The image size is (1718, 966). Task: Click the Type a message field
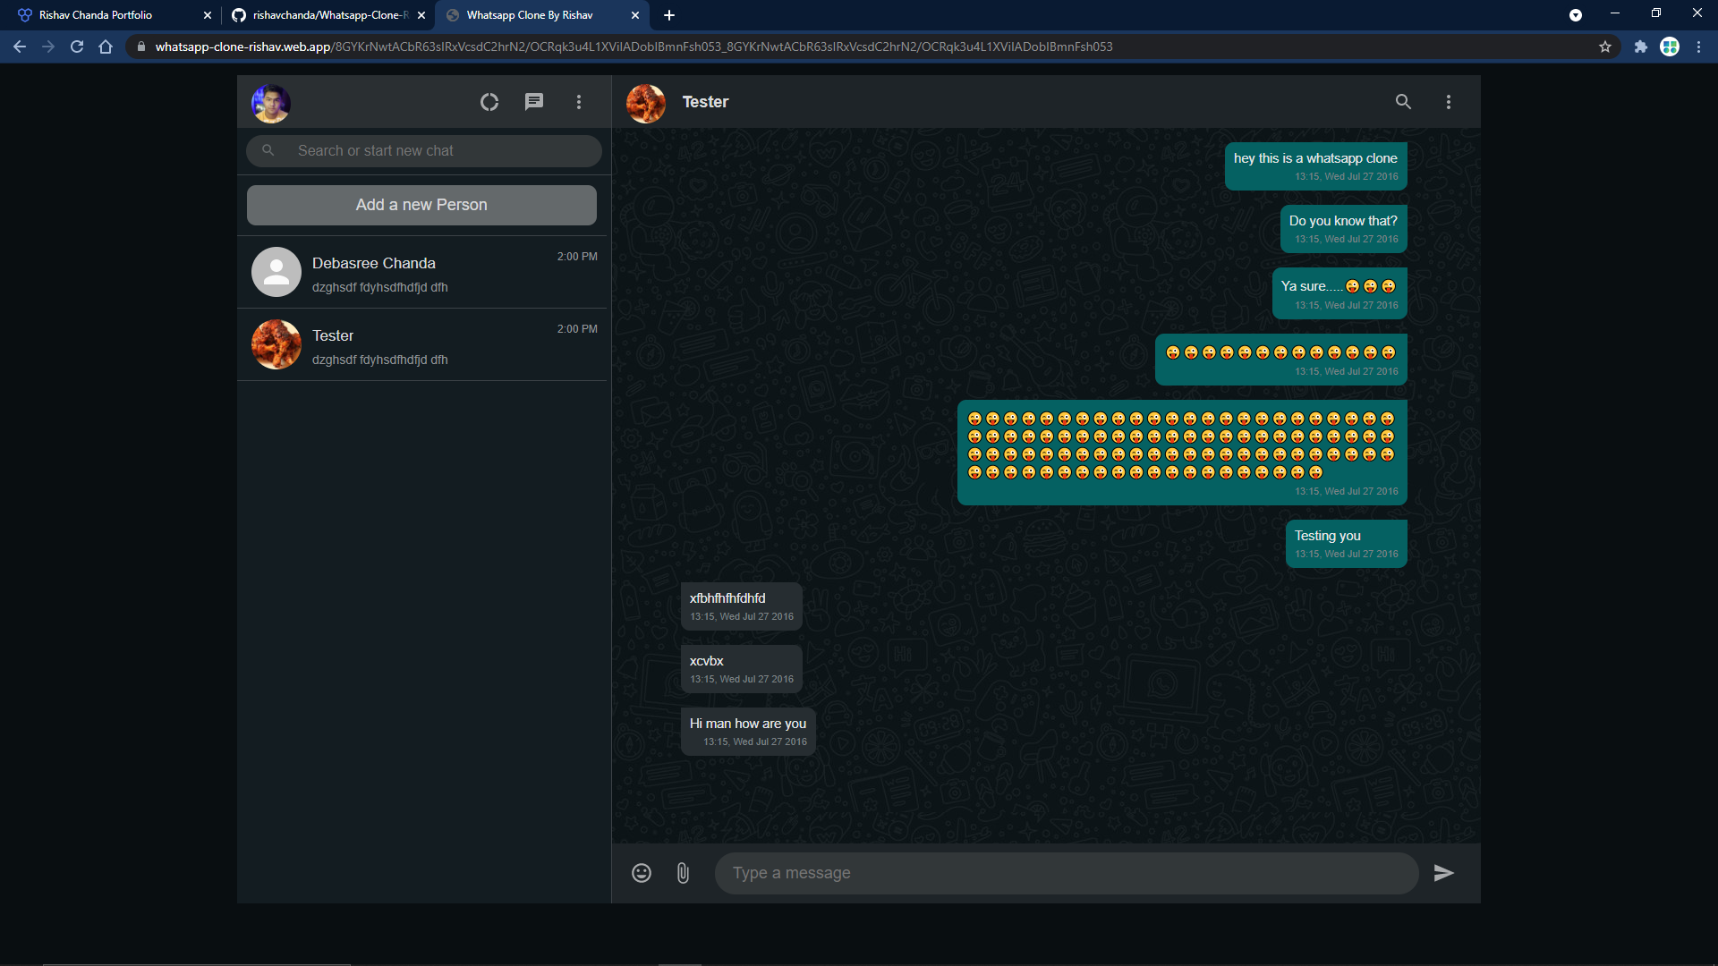tap(1065, 873)
